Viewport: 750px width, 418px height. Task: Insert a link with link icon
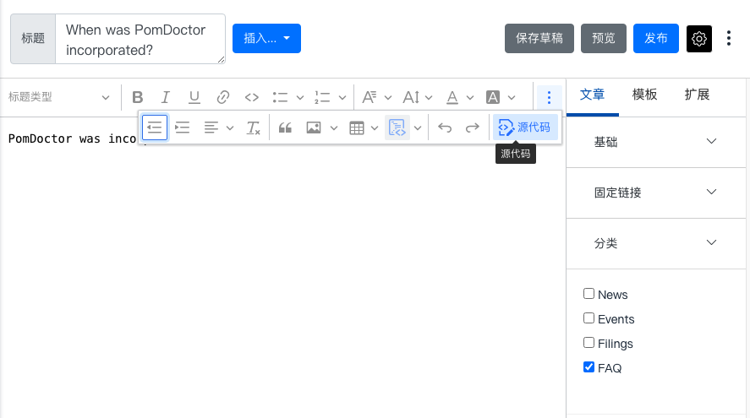[223, 97]
